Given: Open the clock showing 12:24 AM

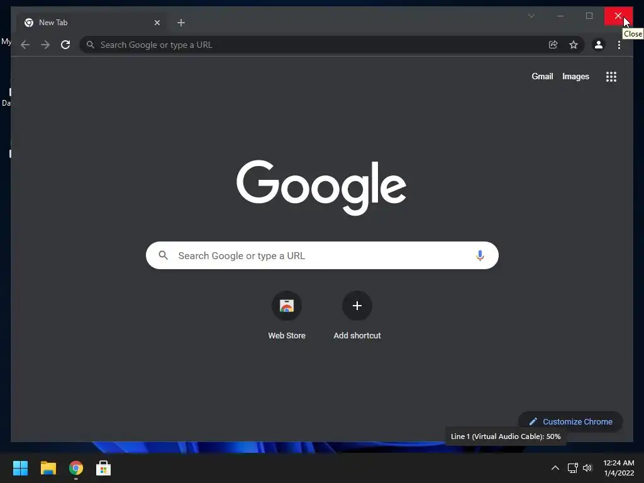Looking at the screenshot, I should point(619,468).
